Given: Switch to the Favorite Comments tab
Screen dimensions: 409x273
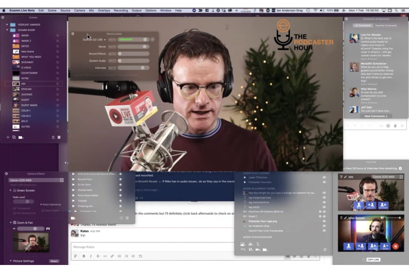Looking at the screenshot, I should (386, 25).
